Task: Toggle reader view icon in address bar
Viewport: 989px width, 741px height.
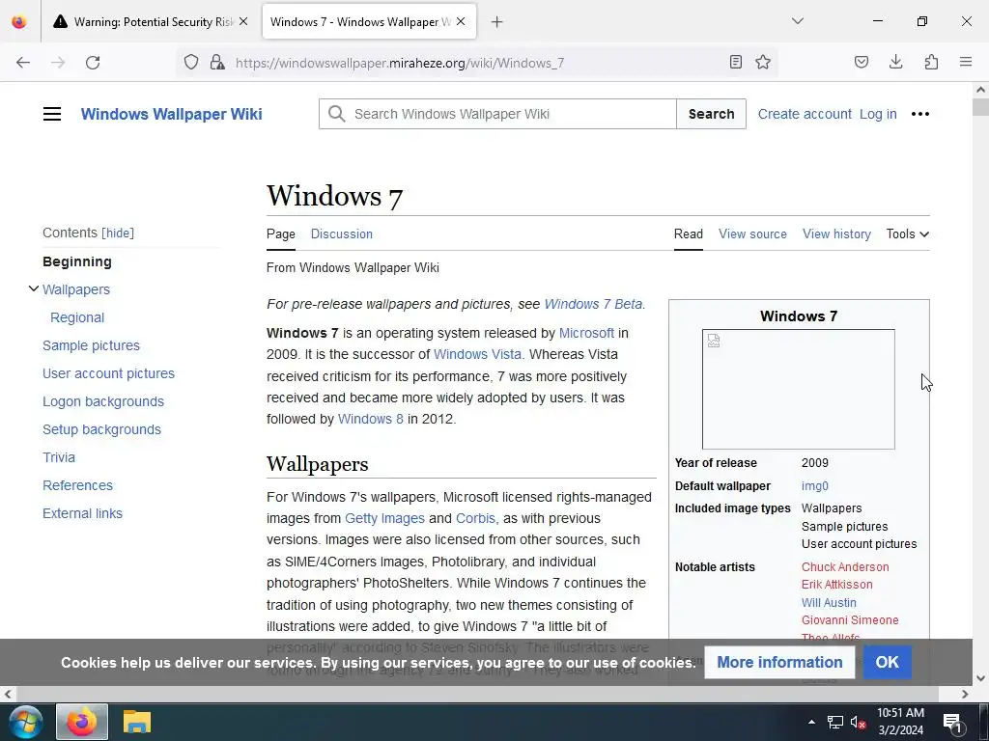Action: [735, 62]
